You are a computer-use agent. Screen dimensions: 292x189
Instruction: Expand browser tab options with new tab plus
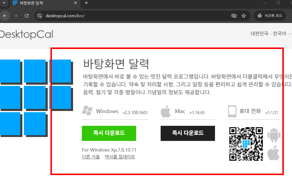point(86,3)
